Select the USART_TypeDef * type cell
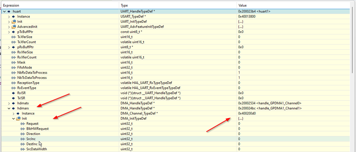 (x=133, y=16)
